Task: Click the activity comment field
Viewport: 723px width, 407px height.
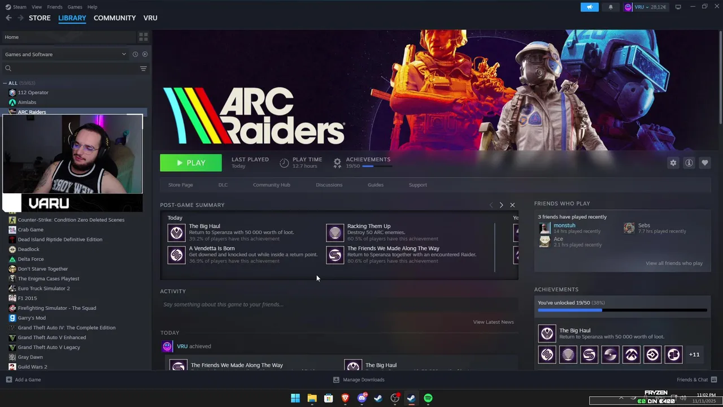Action: [339, 305]
